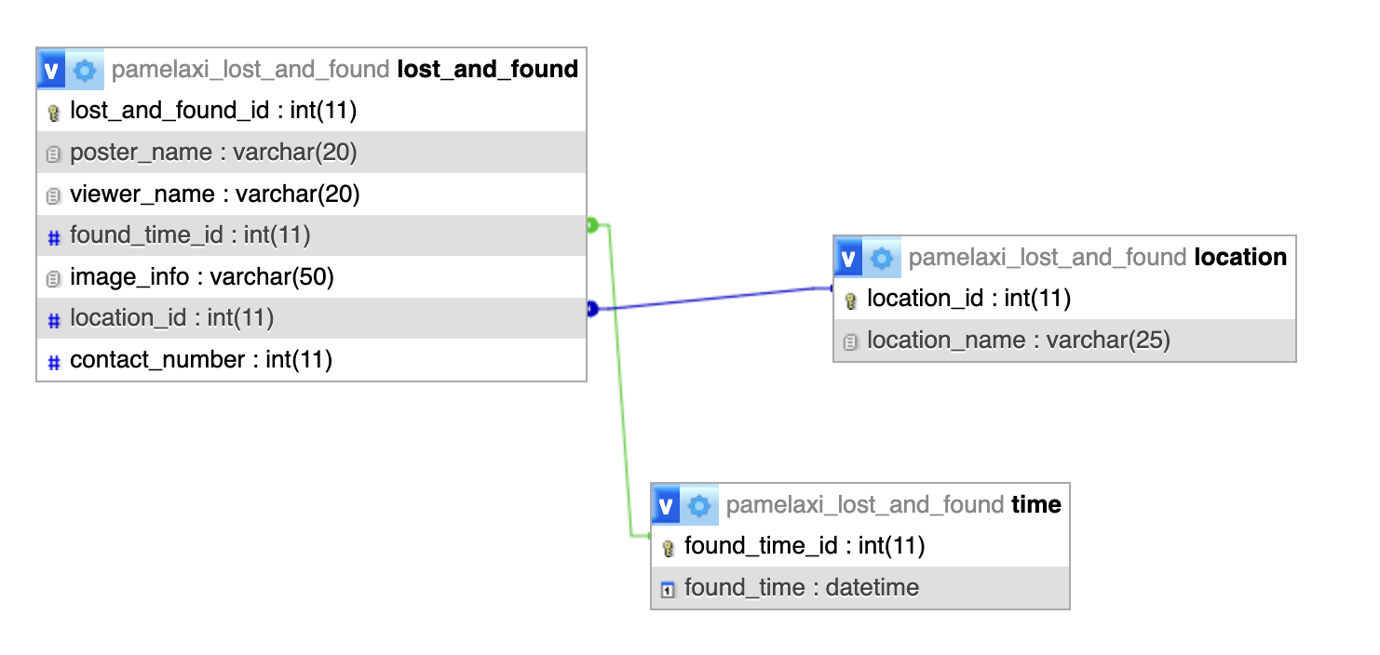Viewport: 1380px width, 655px height.
Task: Open gear options on location table
Action: coord(881,258)
